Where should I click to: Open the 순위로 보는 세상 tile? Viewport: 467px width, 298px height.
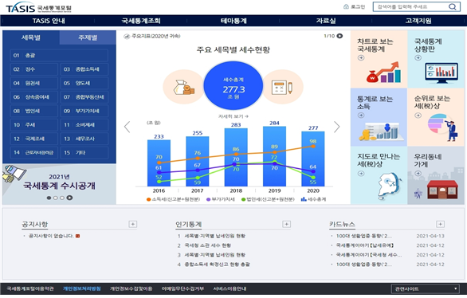click(x=436, y=117)
